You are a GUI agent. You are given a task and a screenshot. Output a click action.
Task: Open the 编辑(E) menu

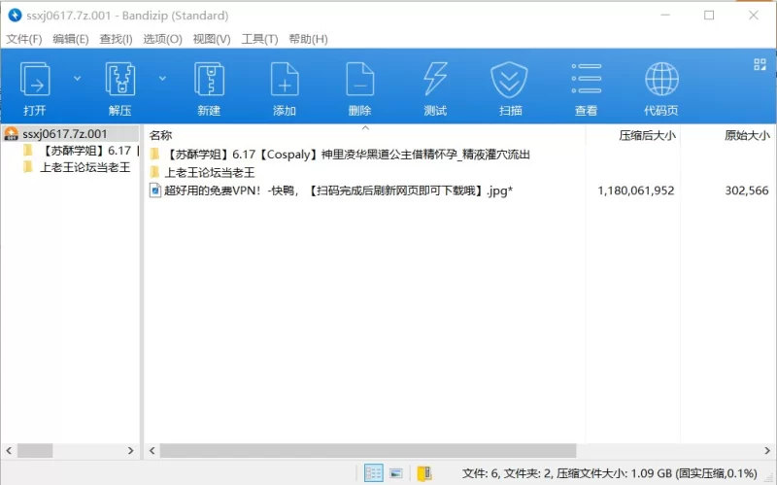(71, 39)
